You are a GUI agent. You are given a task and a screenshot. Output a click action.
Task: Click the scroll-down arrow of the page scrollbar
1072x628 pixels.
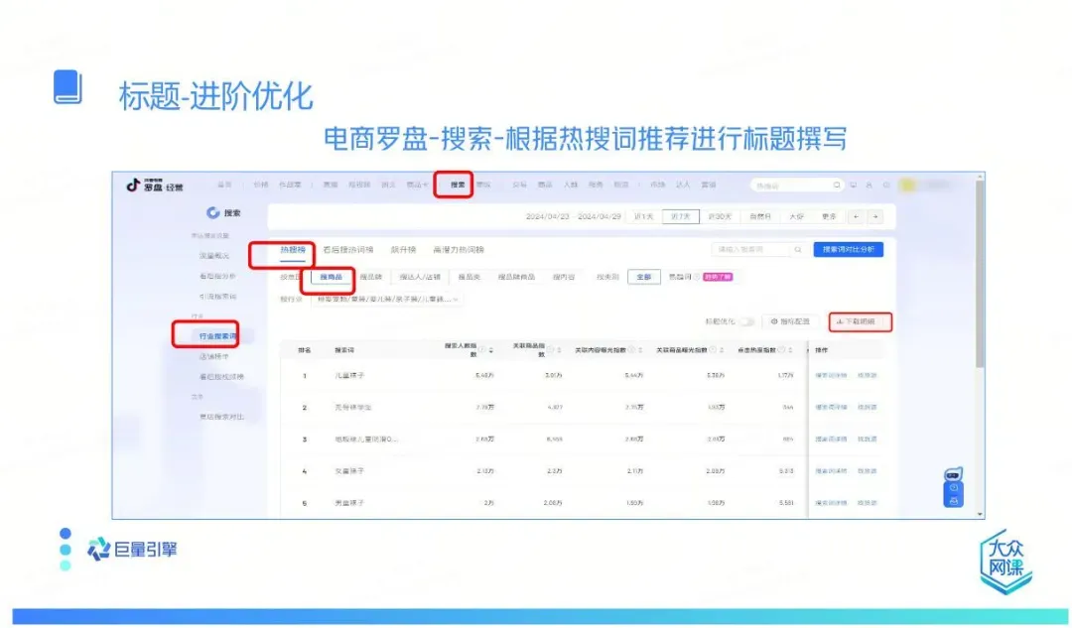click(980, 514)
